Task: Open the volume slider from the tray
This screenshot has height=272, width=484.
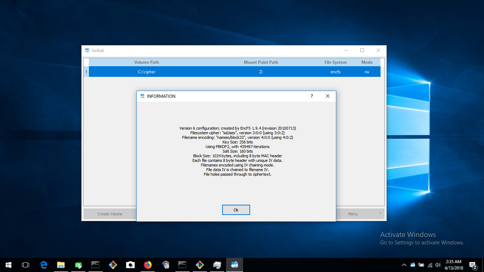Action: 438,265
